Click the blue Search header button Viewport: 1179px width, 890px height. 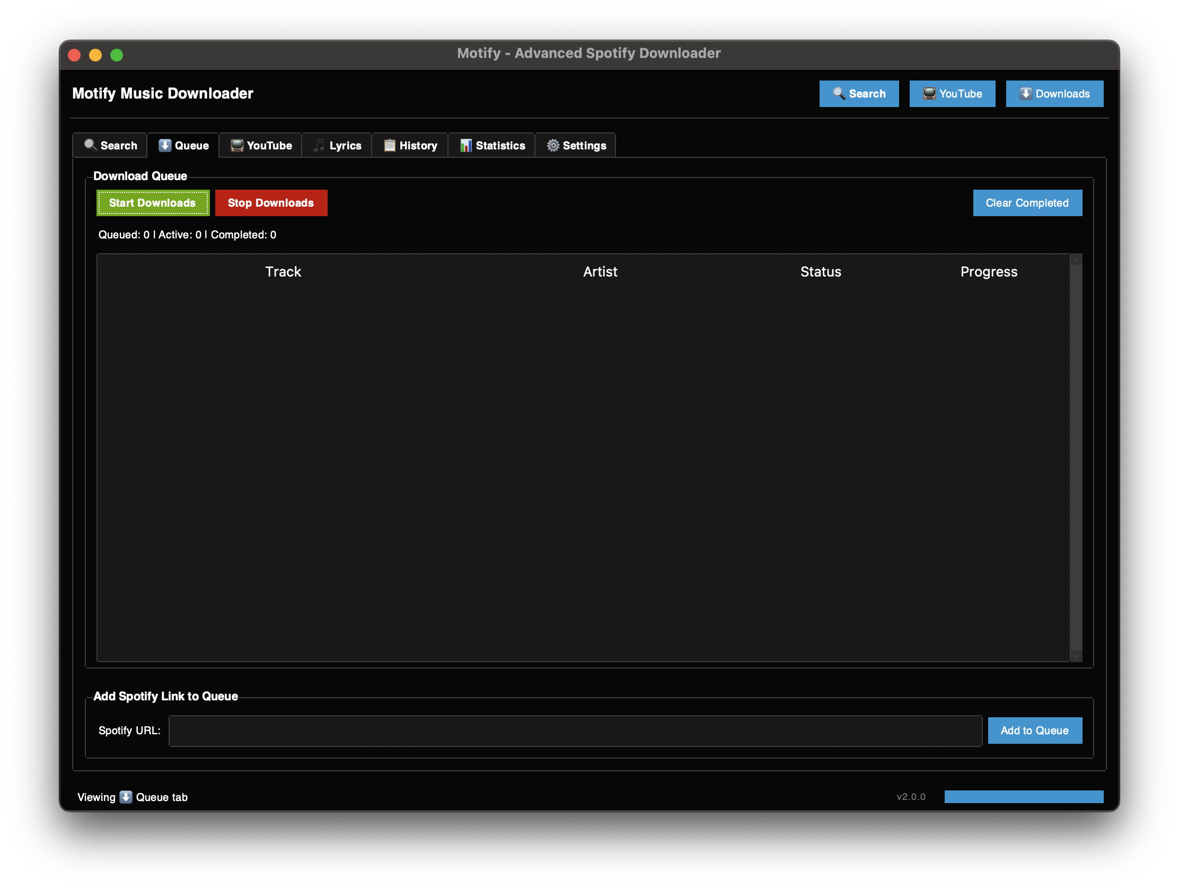tap(859, 94)
